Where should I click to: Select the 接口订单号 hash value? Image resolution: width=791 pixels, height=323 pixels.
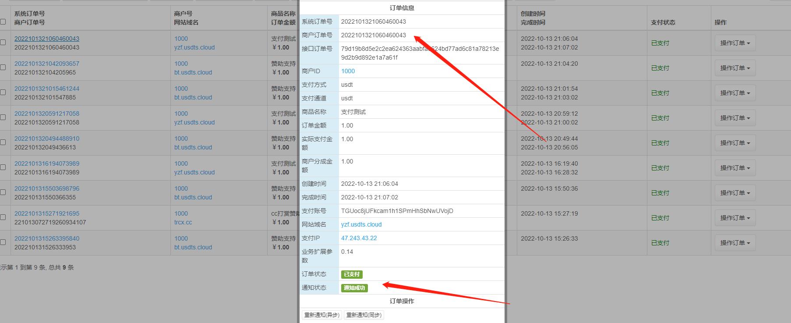tap(420, 53)
